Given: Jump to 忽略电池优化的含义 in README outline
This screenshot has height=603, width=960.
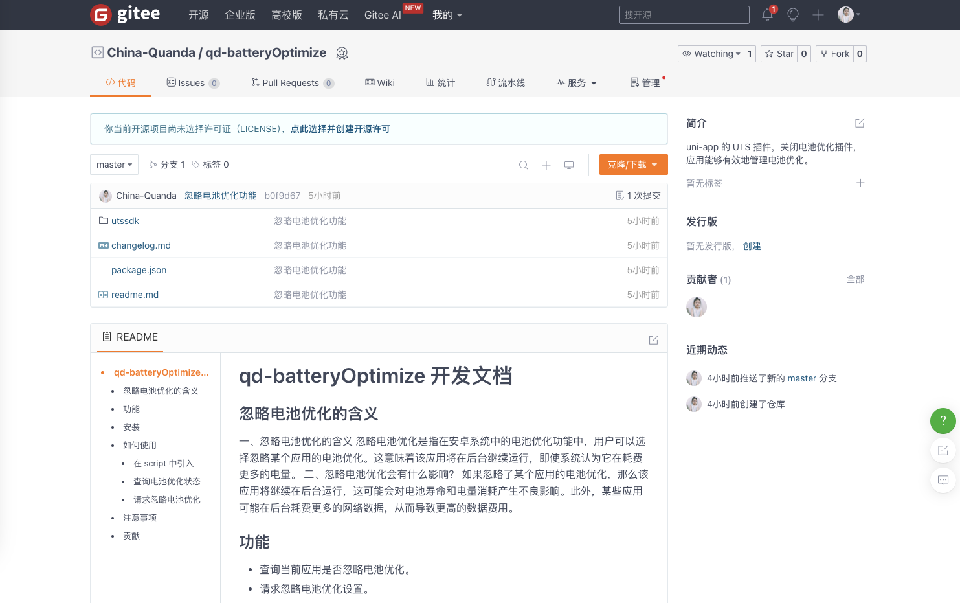Looking at the screenshot, I should 161,391.
